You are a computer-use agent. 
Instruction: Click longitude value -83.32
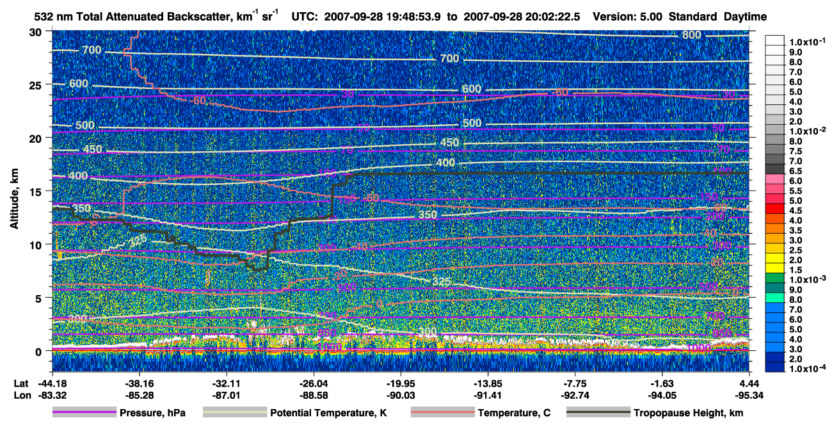point(52,394)
